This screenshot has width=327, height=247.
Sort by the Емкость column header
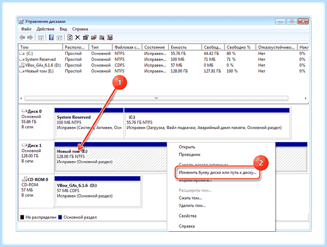185,47
